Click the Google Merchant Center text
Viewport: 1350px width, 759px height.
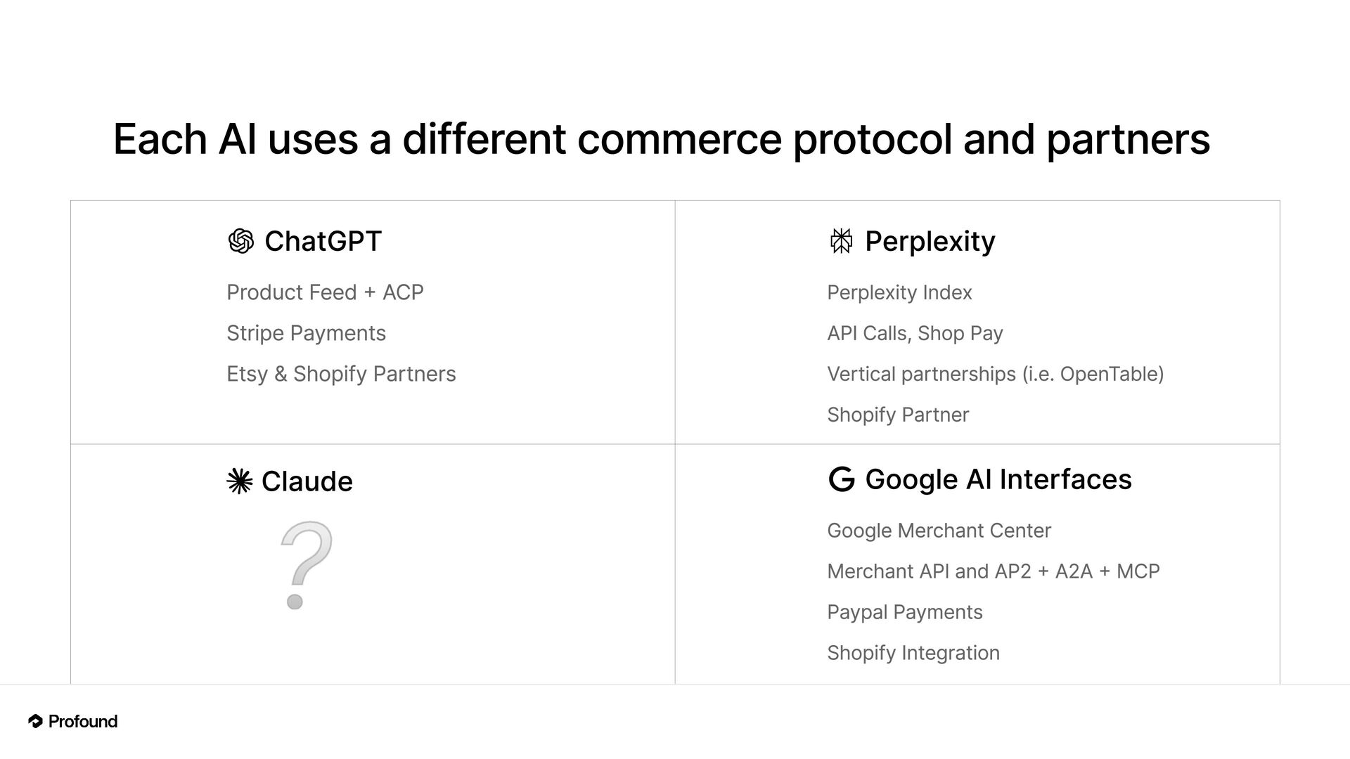click(939, 531)
